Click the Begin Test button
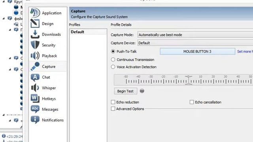Screen dimensions: 253x142 tap(126, 91)
